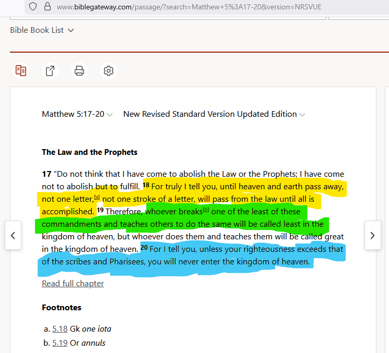Click footnote marker [a] in verse 18

(x=97, y=197)
